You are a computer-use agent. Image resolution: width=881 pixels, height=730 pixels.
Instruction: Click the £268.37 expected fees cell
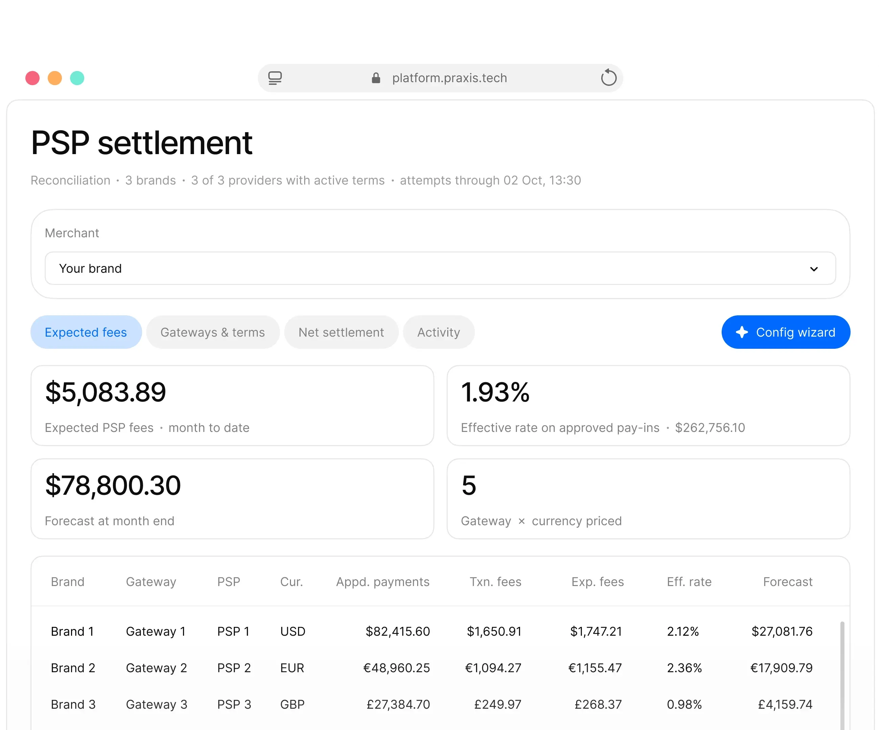pos(598,704)
